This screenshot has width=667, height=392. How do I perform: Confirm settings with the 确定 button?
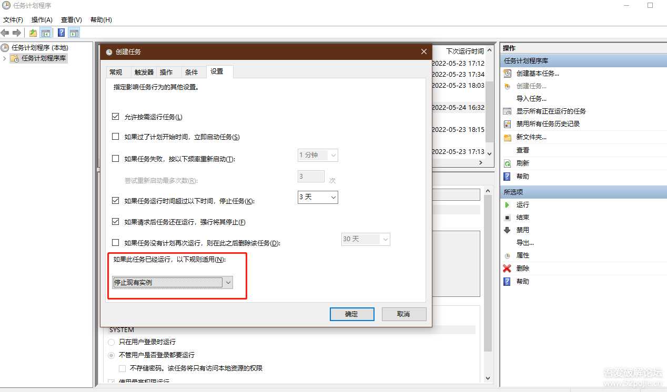pyautogui.click(x=351, y=314)
